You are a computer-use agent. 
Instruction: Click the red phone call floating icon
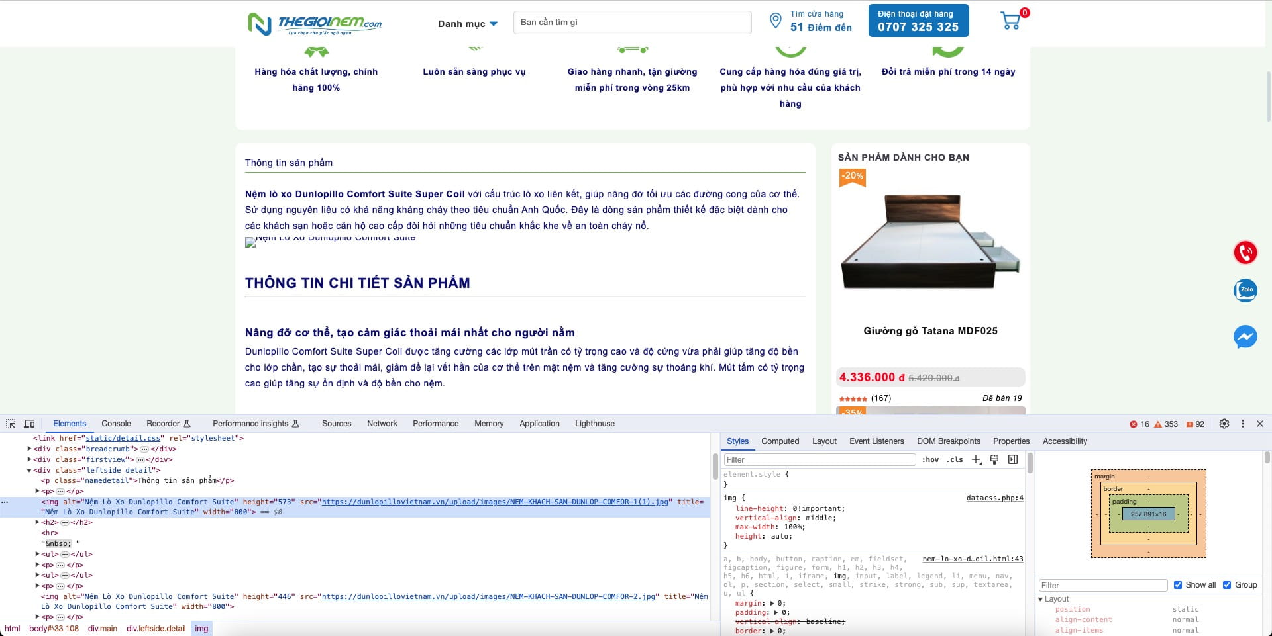coord(1245,252)
